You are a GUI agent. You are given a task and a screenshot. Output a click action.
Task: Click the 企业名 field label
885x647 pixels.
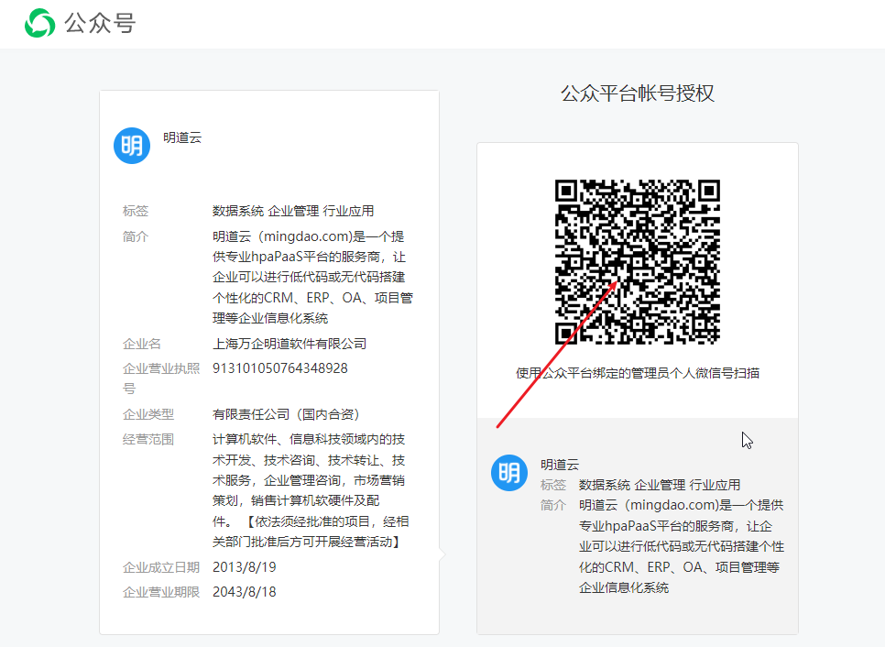click(142, 344)
